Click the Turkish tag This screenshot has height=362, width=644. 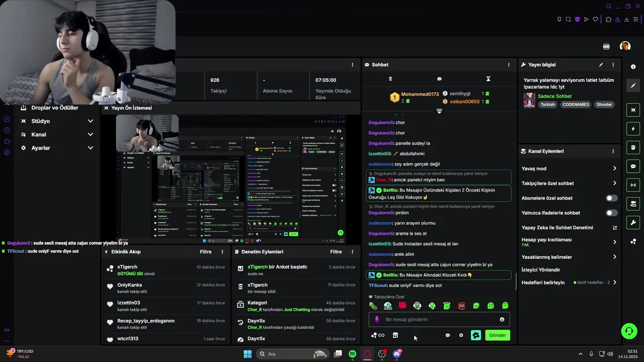point(547,105)
